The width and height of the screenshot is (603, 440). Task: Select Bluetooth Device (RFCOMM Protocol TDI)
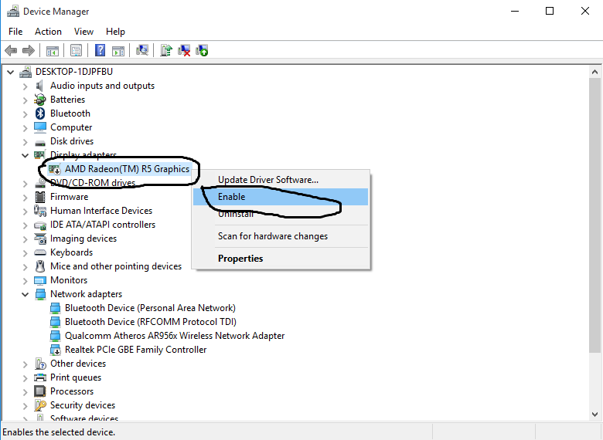pyautogui.click(x=151, y=322)
